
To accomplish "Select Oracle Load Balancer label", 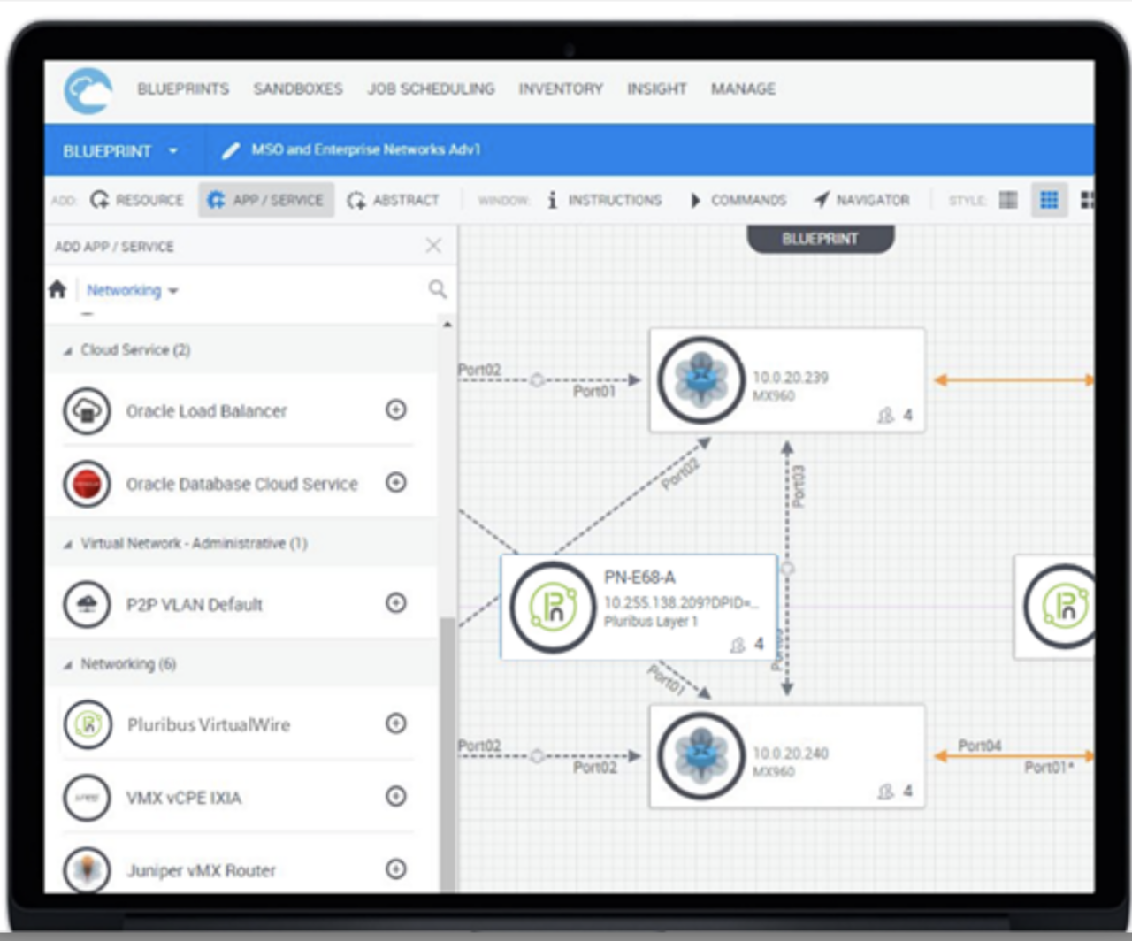I will coord(206,411).
